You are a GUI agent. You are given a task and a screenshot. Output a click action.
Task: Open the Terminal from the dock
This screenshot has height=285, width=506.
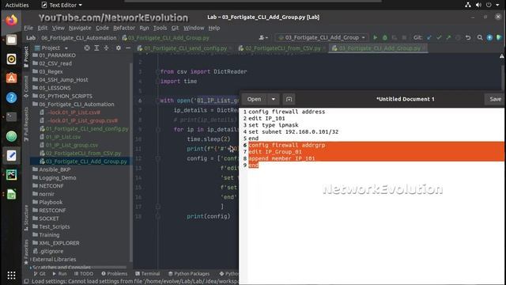click(x=11, y=116)
